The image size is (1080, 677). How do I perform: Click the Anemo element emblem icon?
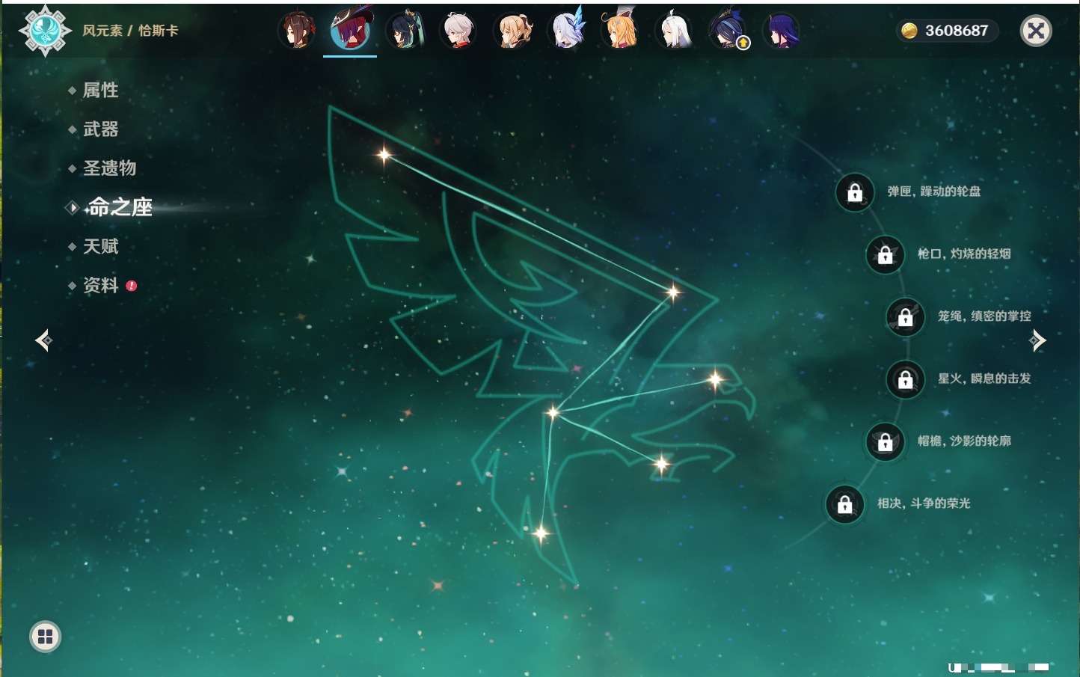[45, 31]
